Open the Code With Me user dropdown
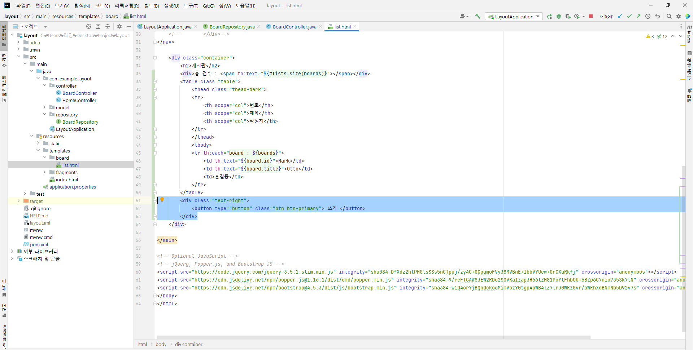Screen dimensions: 693x350 click(x=464, y=16)
